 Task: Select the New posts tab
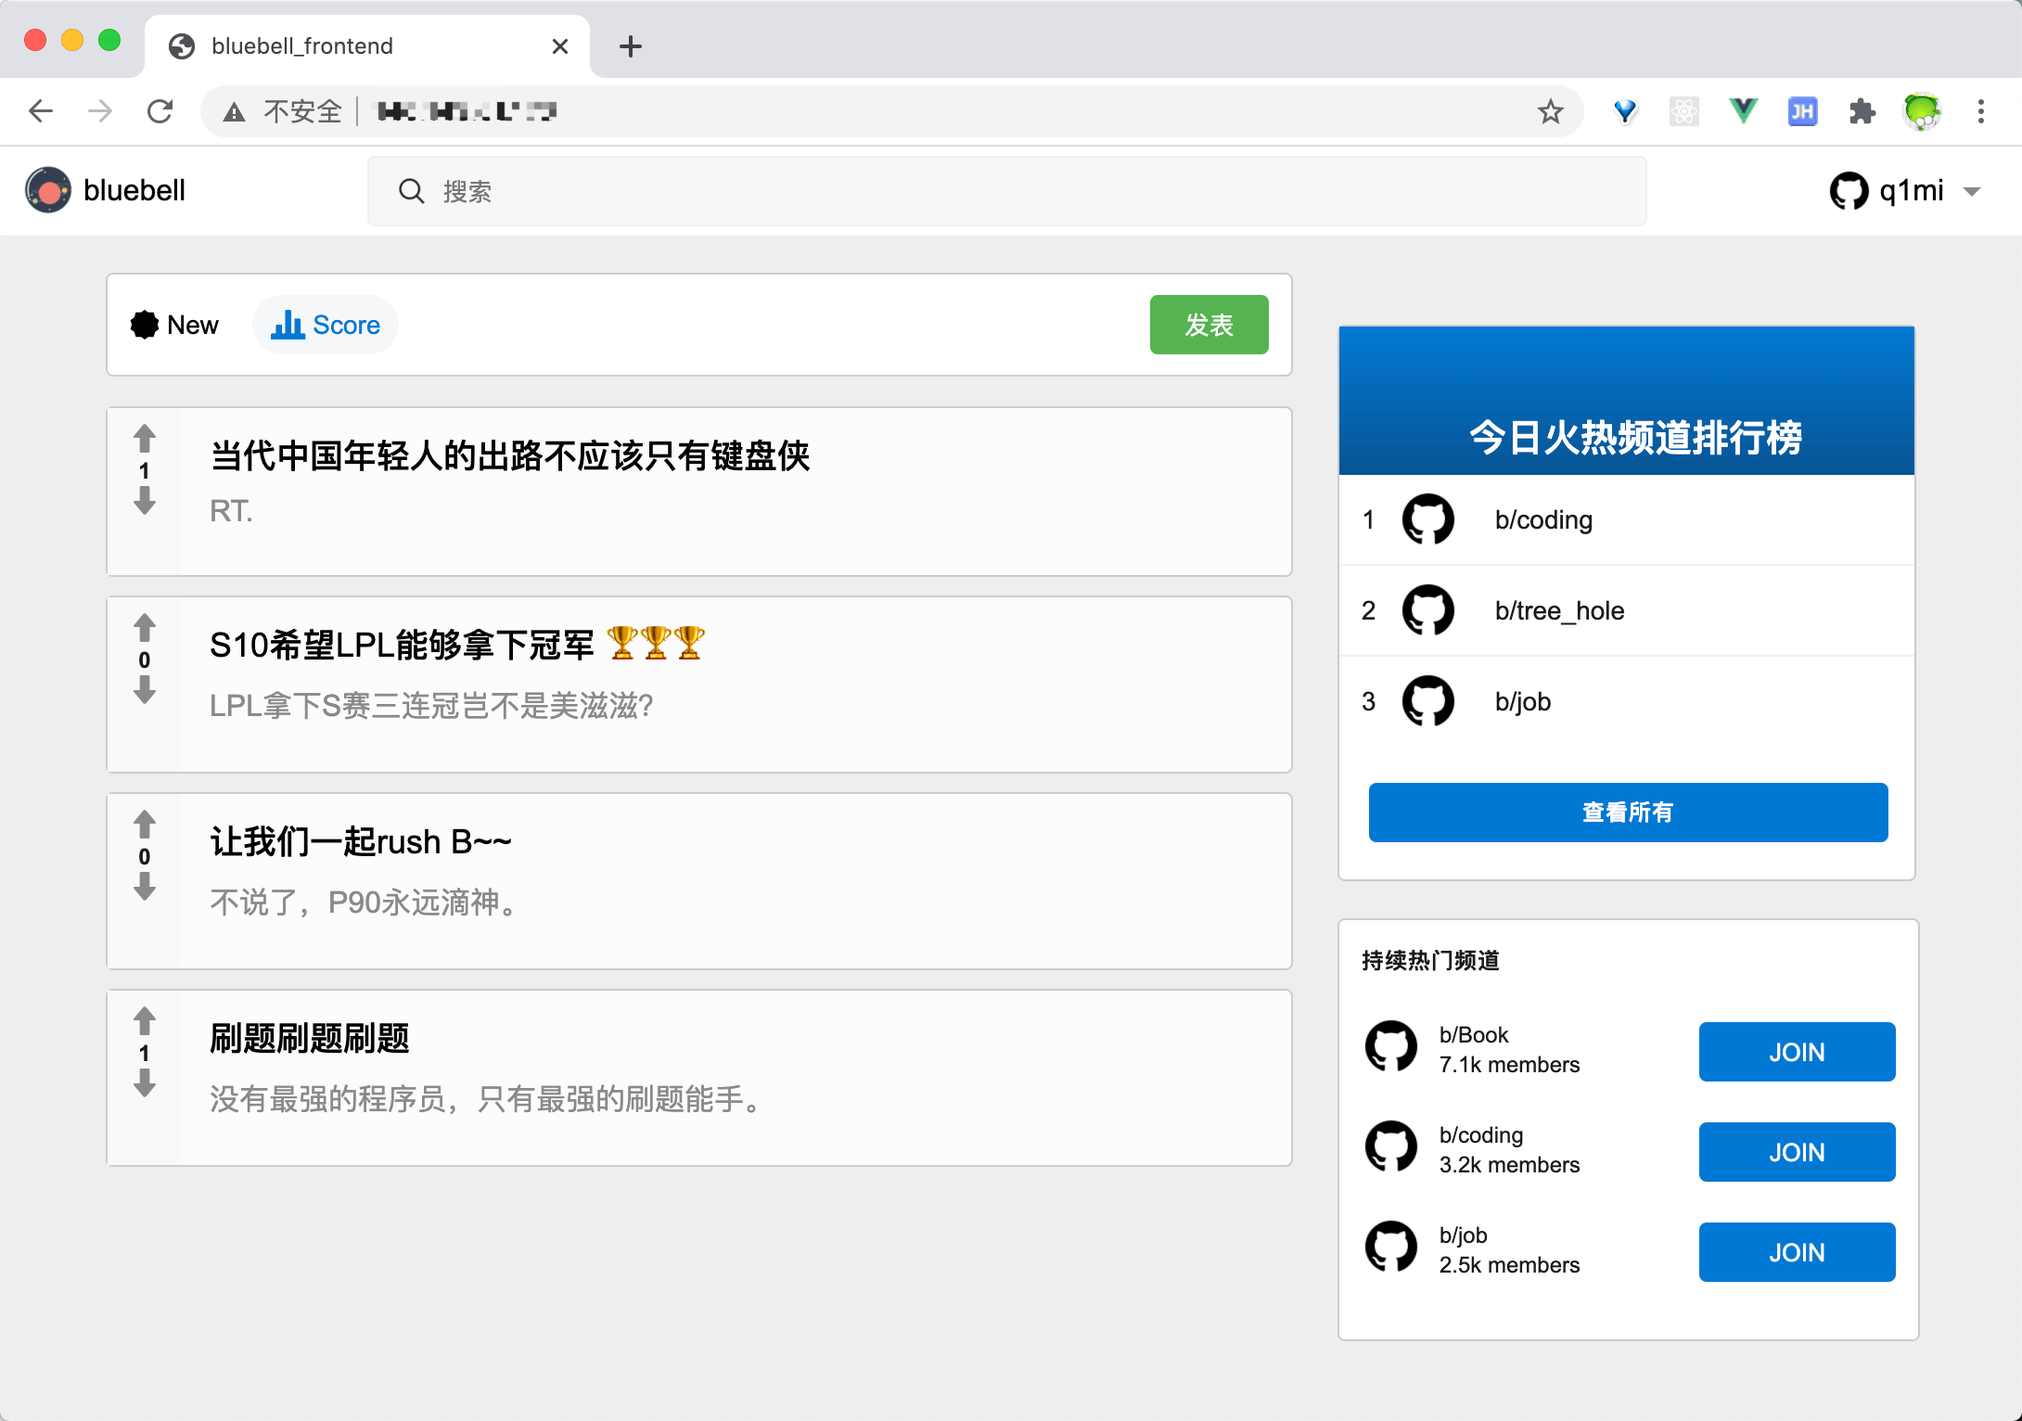pos(173,325)
